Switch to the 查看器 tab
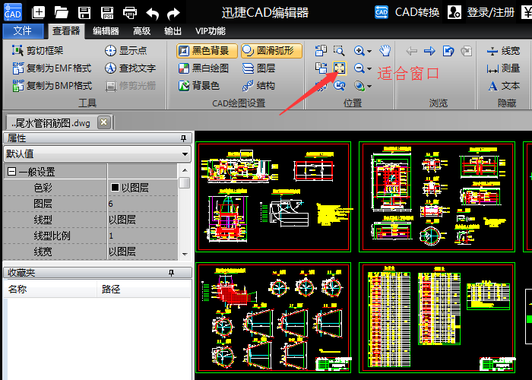The image size is (532, 380). [66, 31]
